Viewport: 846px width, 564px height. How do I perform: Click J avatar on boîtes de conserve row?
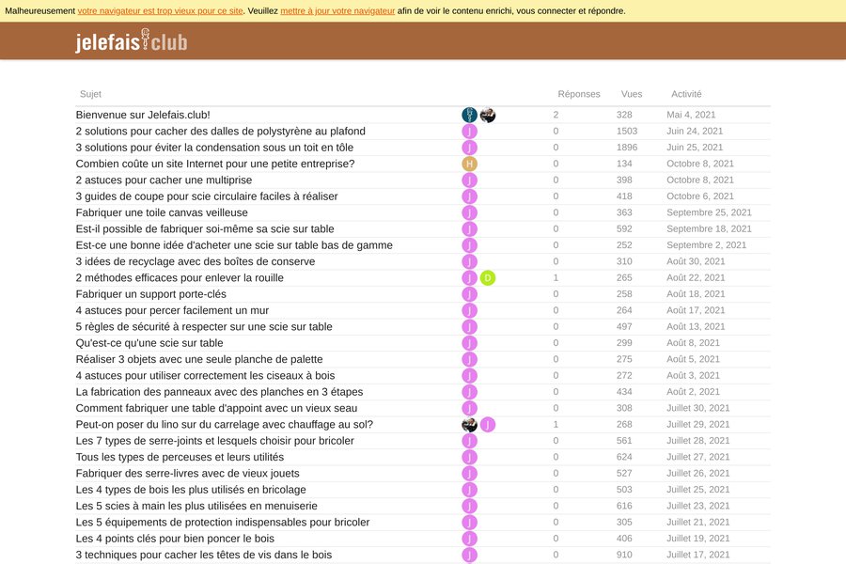click(469, 261)
